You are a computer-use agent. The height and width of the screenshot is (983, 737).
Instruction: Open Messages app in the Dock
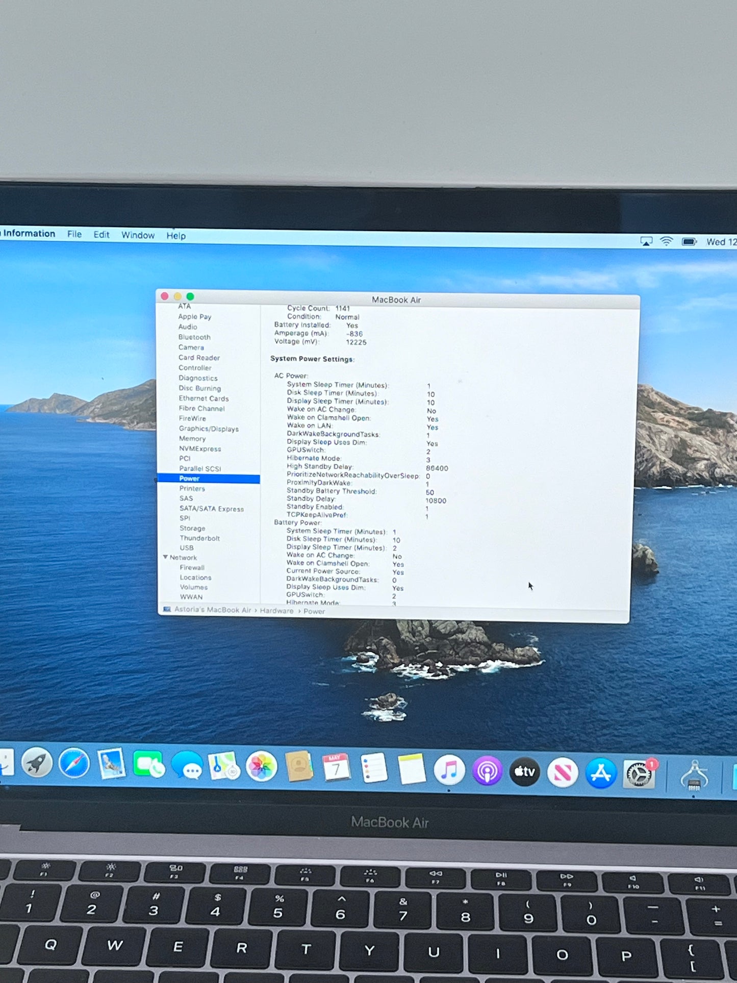pyautogui.click(x=187, y=766)
